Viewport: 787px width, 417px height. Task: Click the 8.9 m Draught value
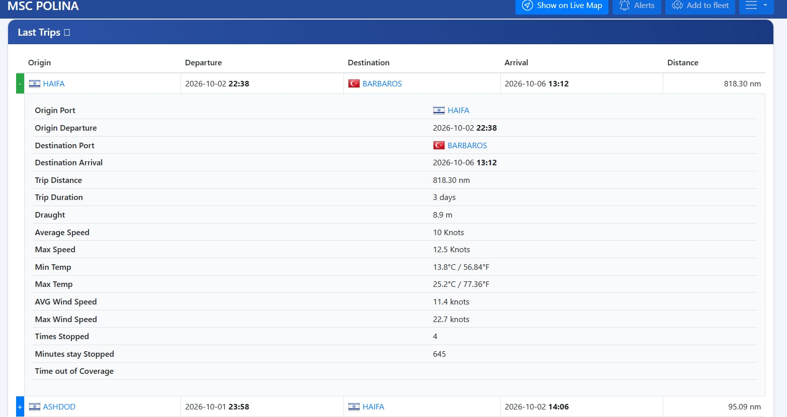click(443, 215)
